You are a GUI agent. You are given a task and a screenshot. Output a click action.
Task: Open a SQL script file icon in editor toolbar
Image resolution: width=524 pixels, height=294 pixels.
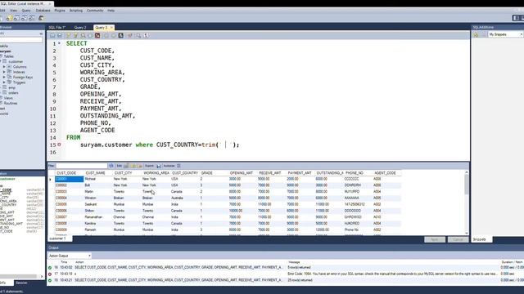[52, 35]
